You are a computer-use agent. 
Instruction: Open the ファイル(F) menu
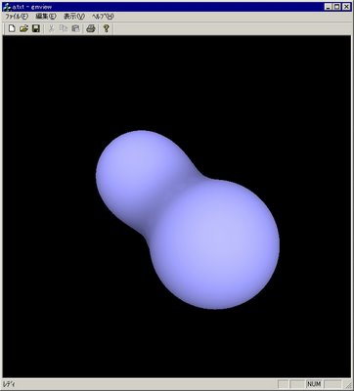[x=17, y=17]
